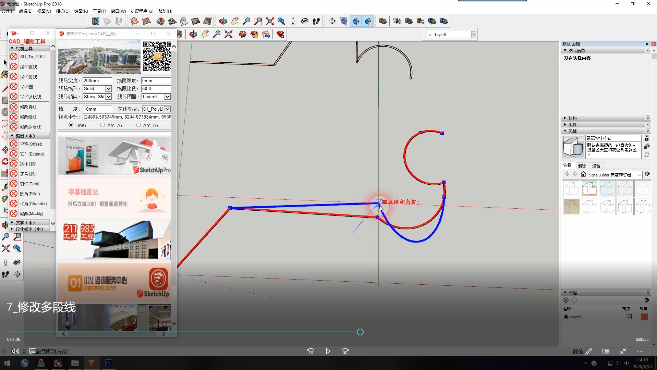
Task: Open the Extension Warehouse icon in second row
Action: pos(254,34)
